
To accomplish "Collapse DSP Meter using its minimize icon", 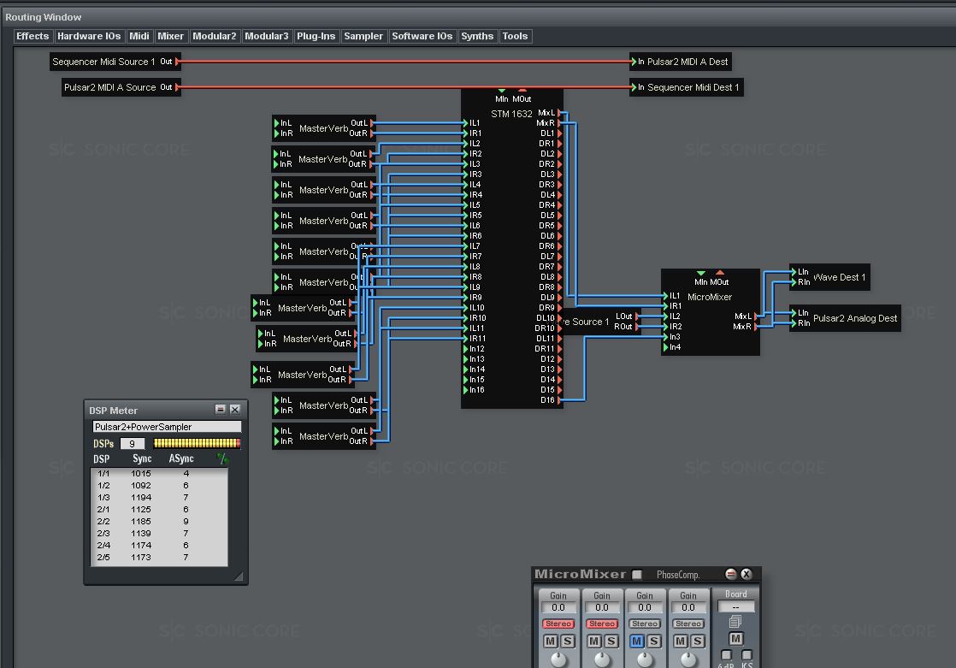I will click(220, 410).
